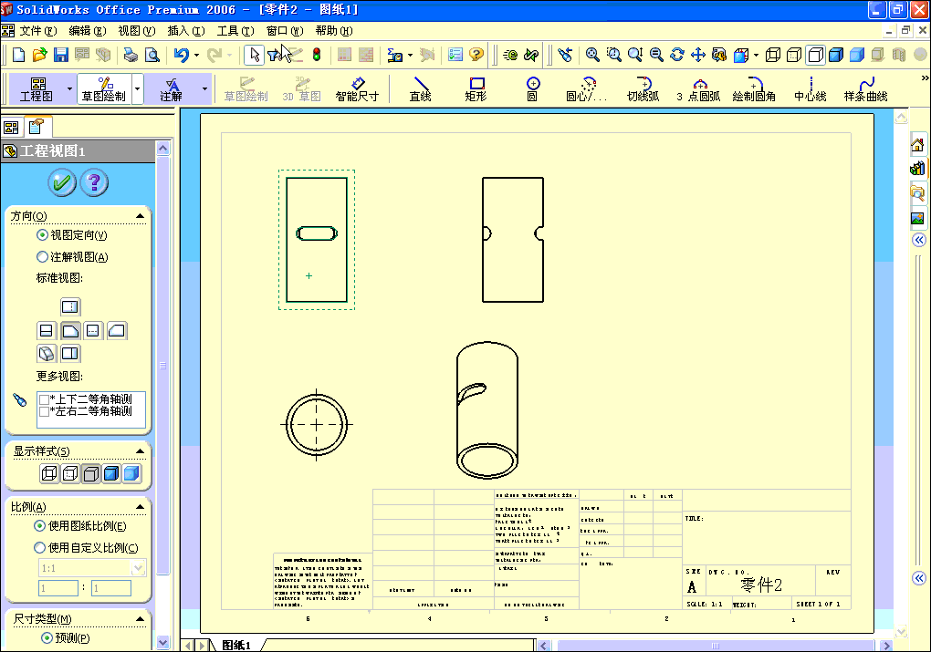Open the 工程图 toolbar dropdown arrow

tap(69, 89)
